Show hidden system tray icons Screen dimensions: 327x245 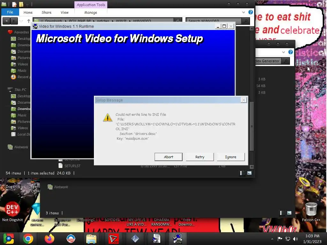272,239
